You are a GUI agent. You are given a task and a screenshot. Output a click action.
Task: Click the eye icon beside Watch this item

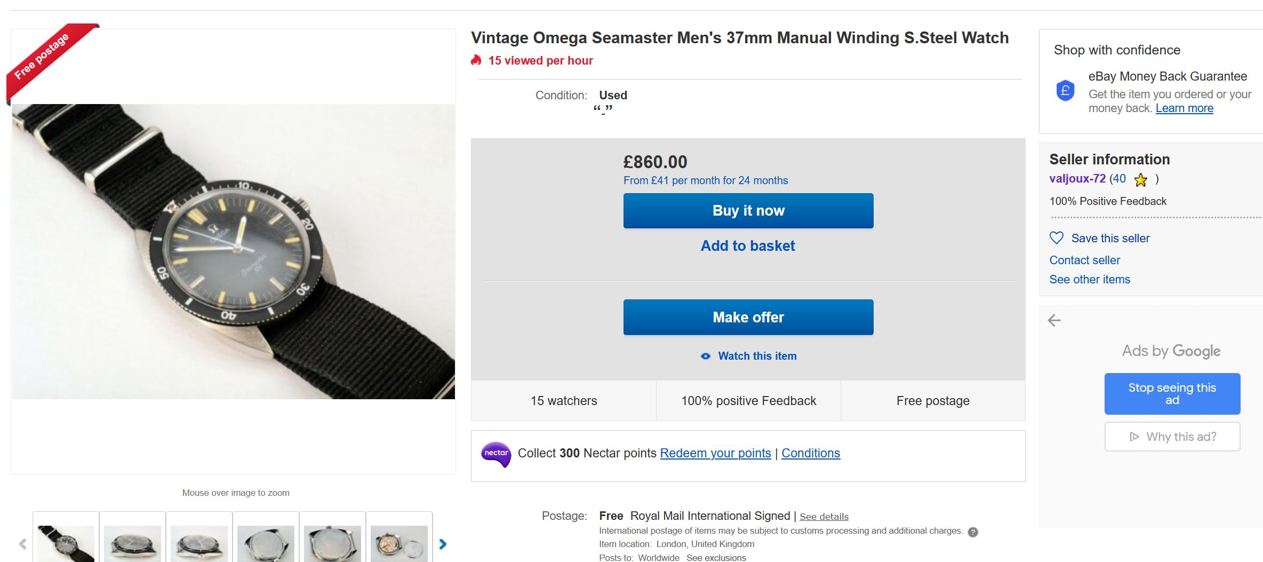click(x=706, y=356)
